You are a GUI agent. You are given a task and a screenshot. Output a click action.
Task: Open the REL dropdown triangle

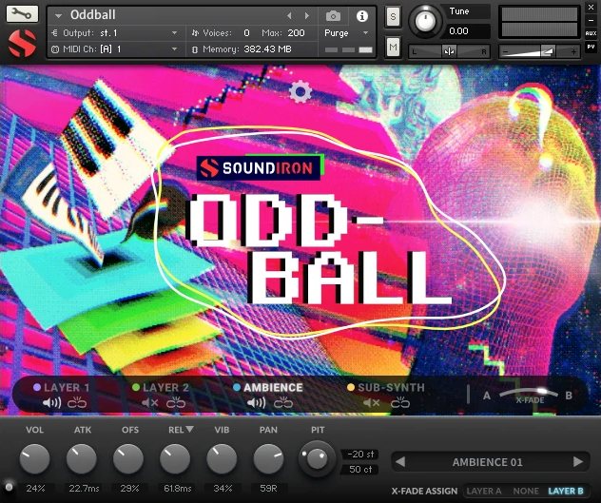pyautogui.click(x=190, y=429)
